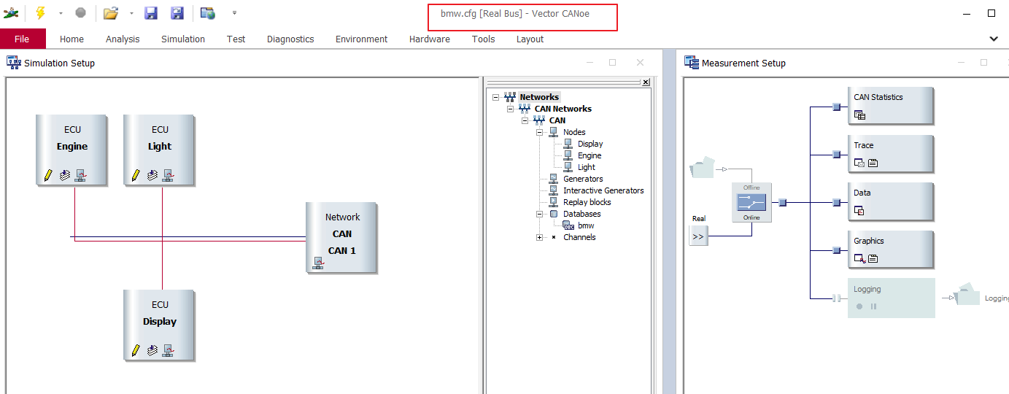This screenshot has width=1009, height=394.
Task: Toggle the connector square before Trace block
Action: coord(837,154)
